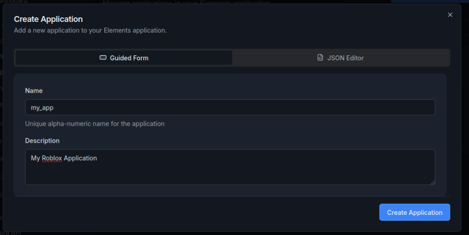Click the word Application in the description
The image size is (469, 235).
80,158
